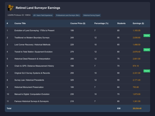The width and height of the screenshot is (155, 116).
Task: Click the LEARN Professor ID: 109834 text
Action: tap(19, 15)
